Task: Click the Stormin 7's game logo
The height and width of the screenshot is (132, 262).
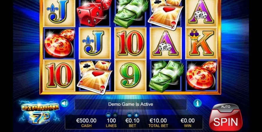Action: 39,112
